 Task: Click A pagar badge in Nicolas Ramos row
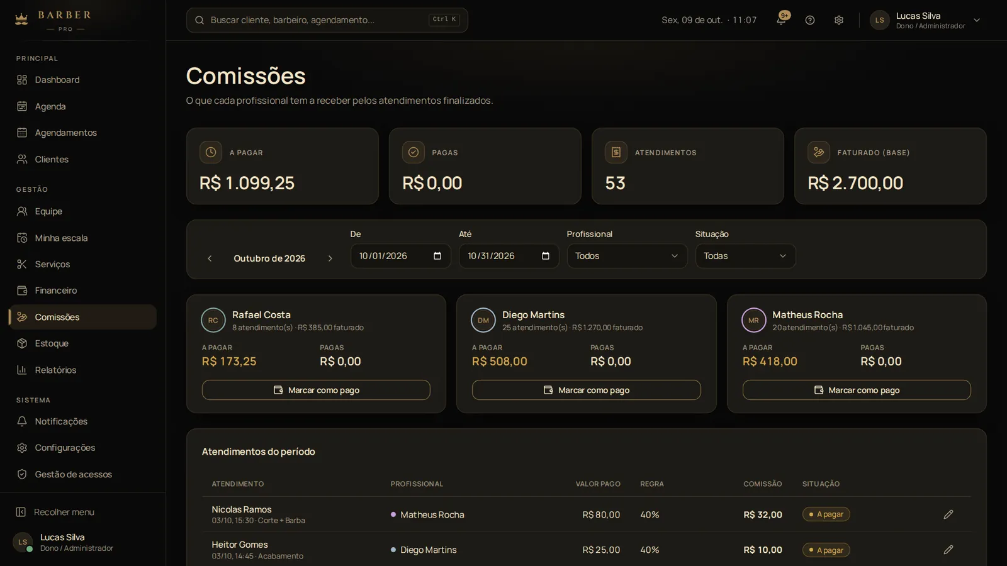[x=826, y=514]
